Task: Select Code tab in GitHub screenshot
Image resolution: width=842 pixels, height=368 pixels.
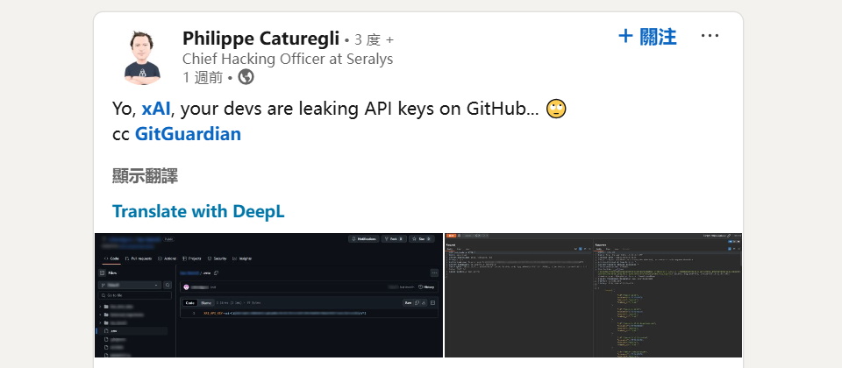Action: click(x=113, y=258)
